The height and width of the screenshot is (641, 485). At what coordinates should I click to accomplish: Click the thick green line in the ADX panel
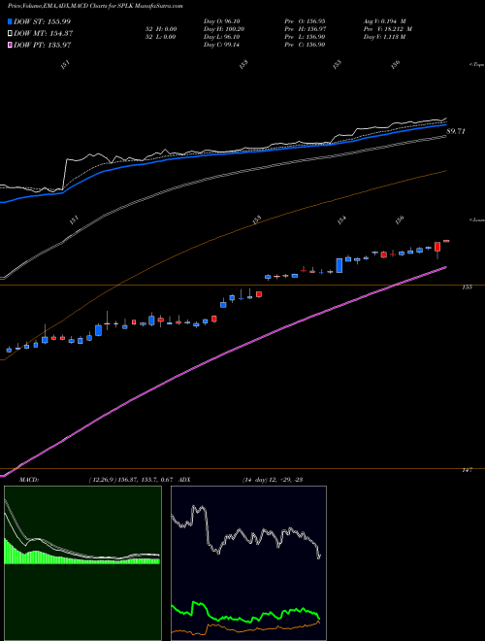245,612
